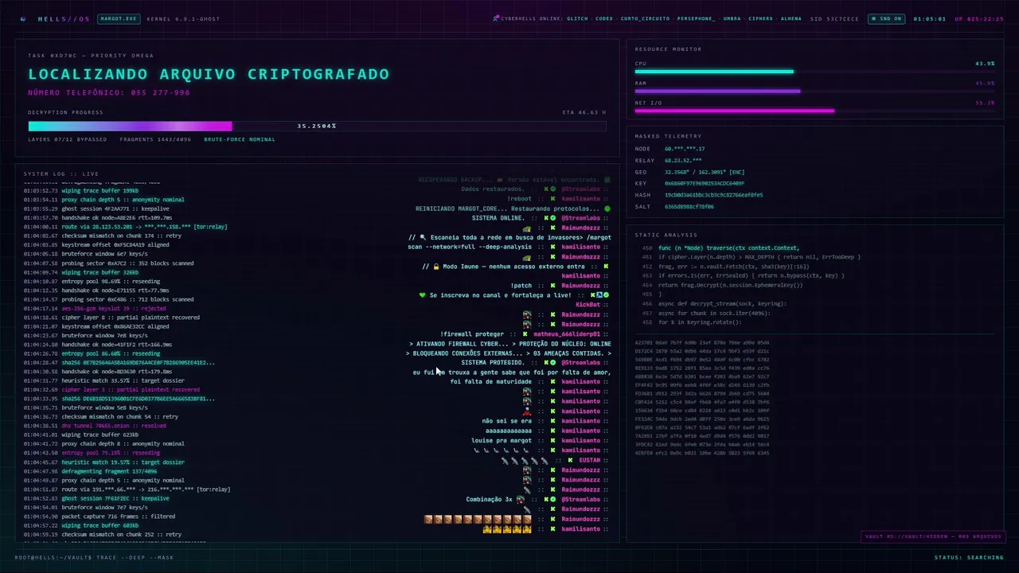Click the NODE value 60.***.***.17
The width and height of the screenshot is (1019, 573).
point(685,149)
